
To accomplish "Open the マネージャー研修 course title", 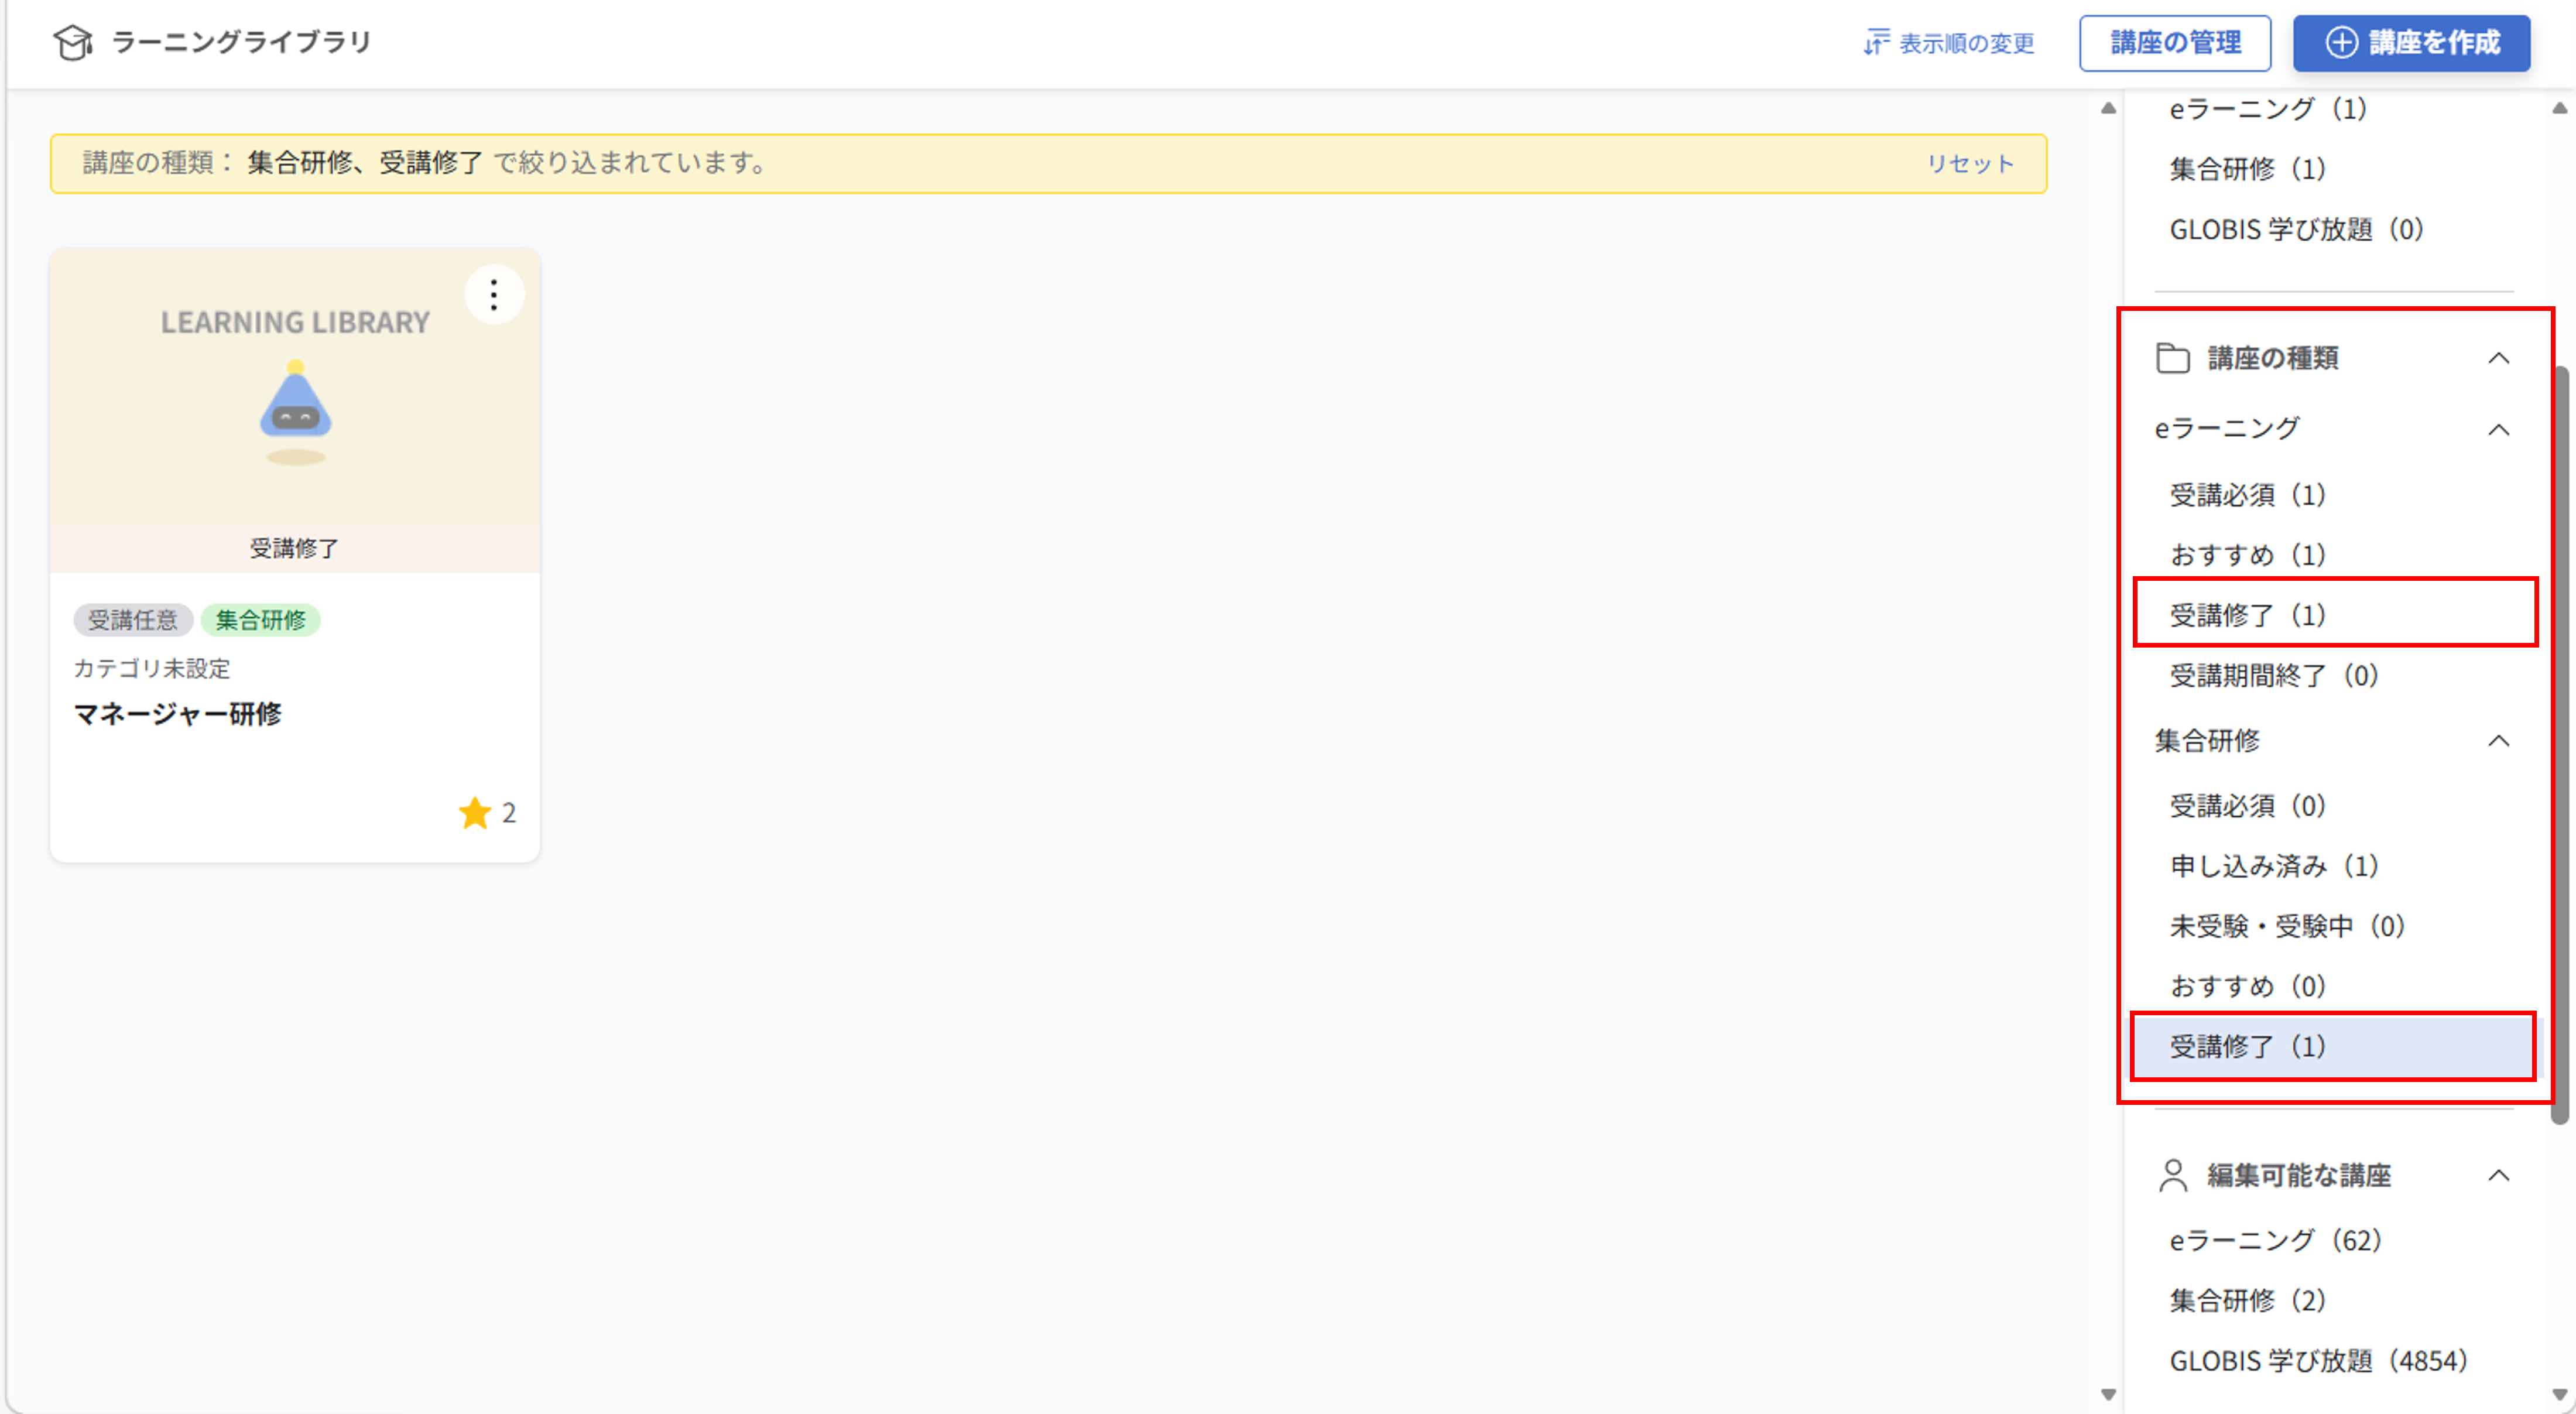I will click(x=178, y=714).
